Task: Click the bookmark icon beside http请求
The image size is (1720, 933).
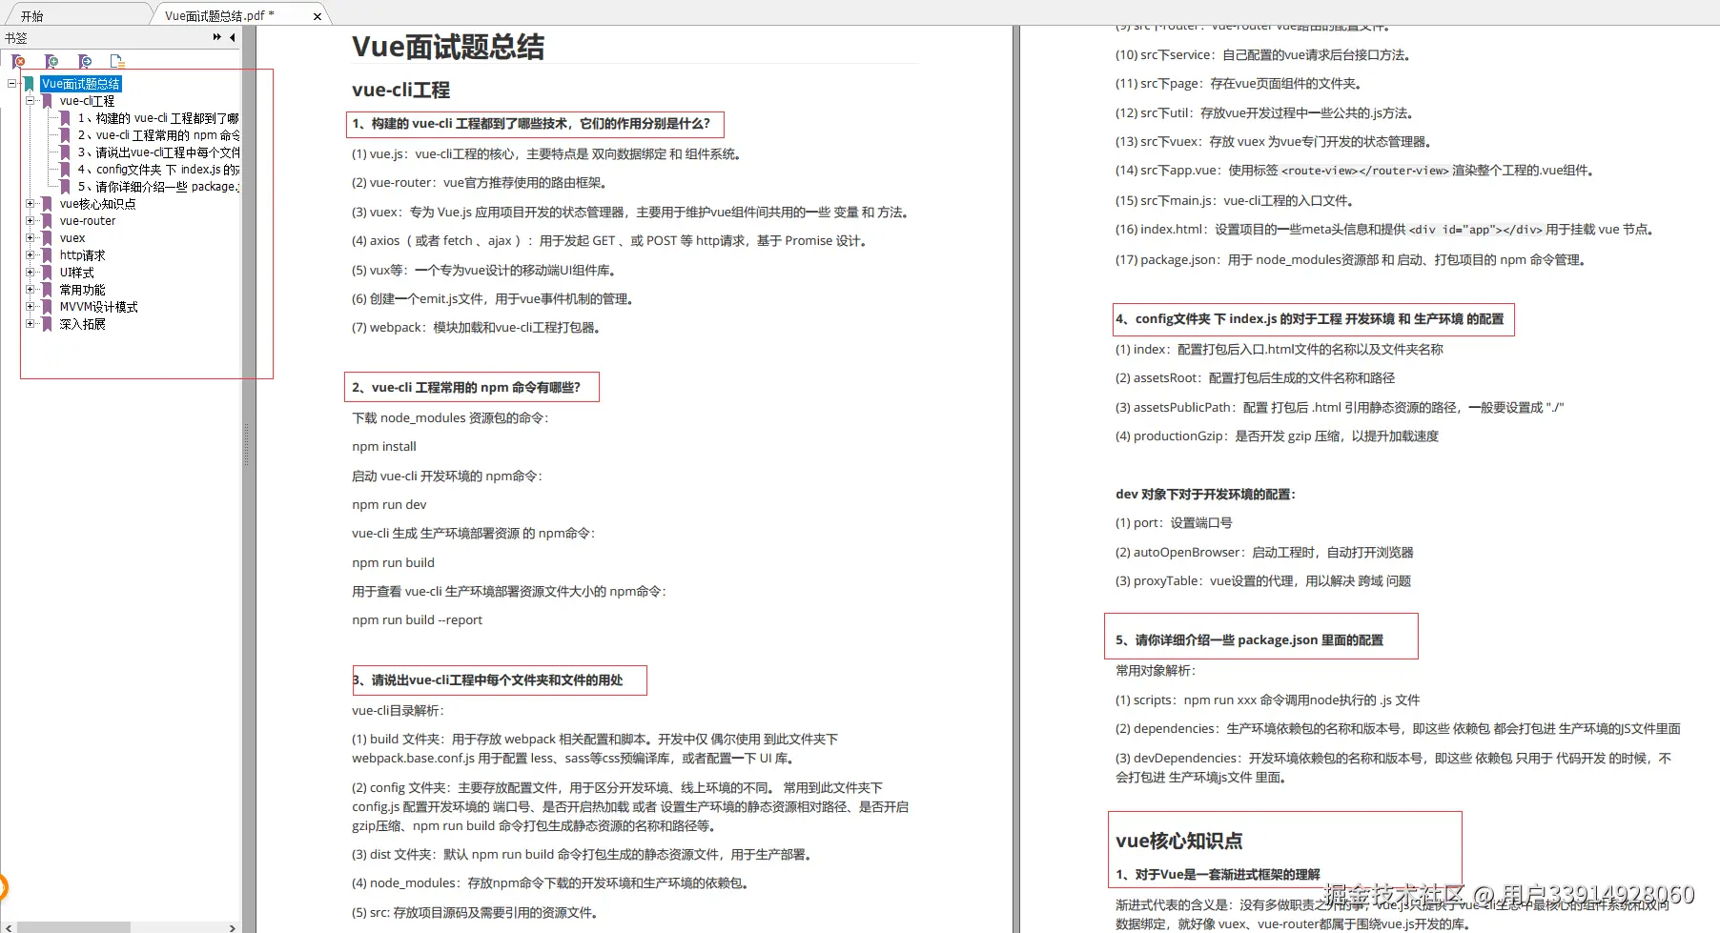Action: [x=47, y=255]
